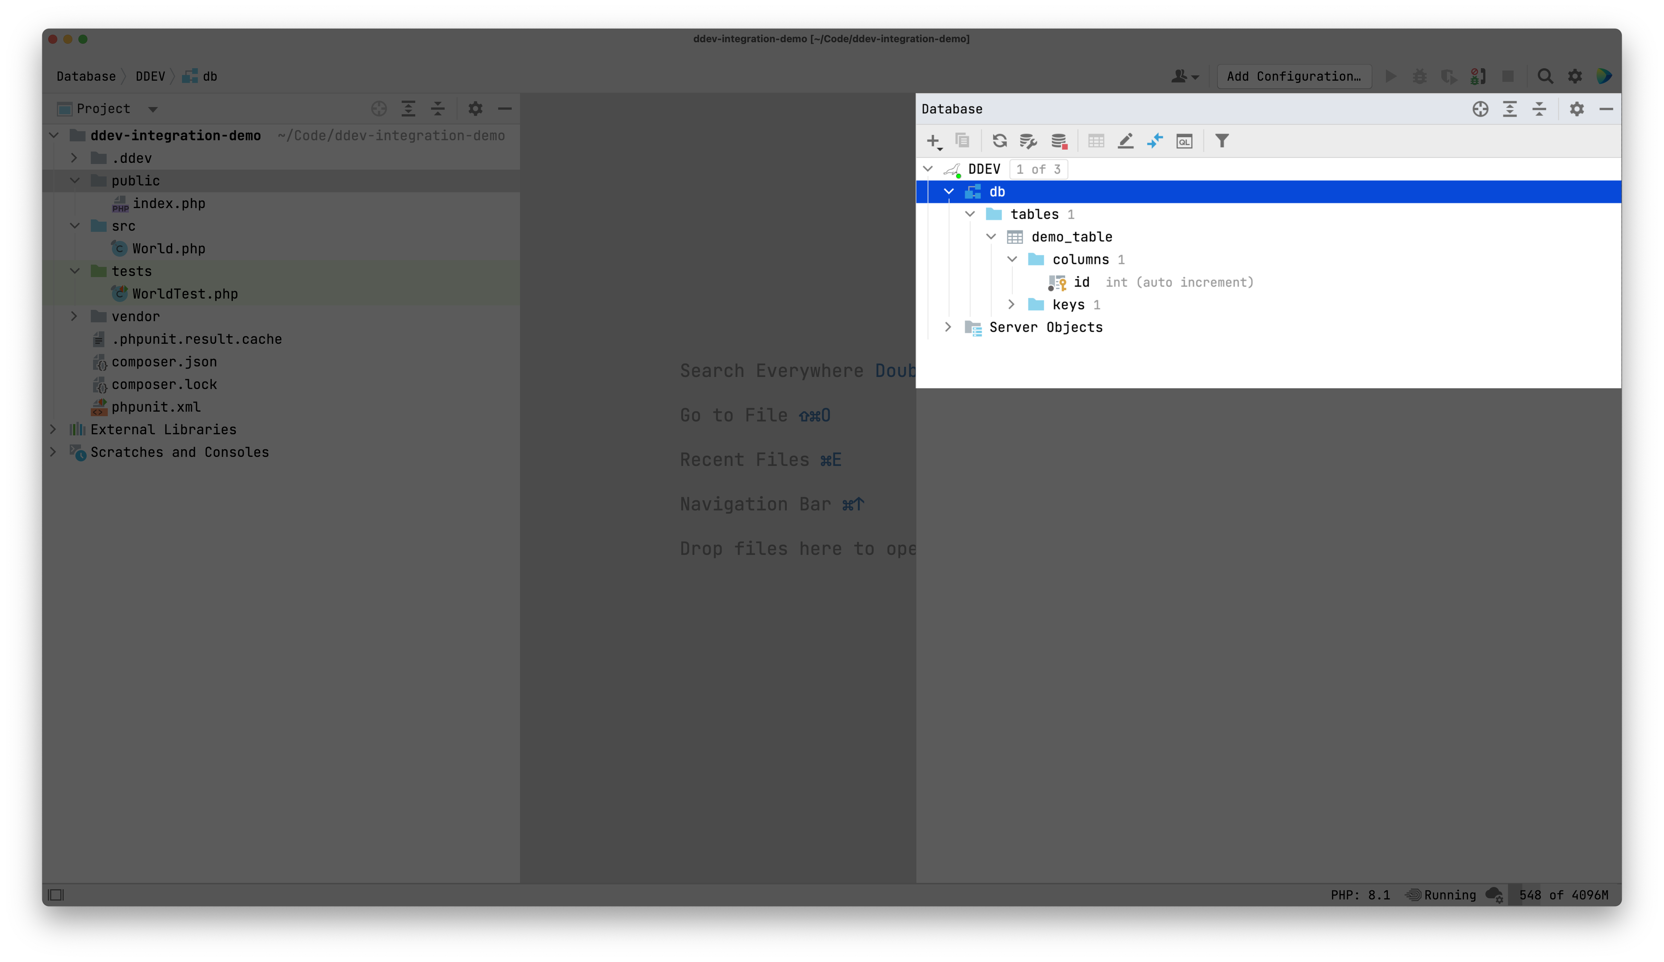Collapse the db schema node
The width and height of the screenshot is (1664, 962).
[949, 191]
